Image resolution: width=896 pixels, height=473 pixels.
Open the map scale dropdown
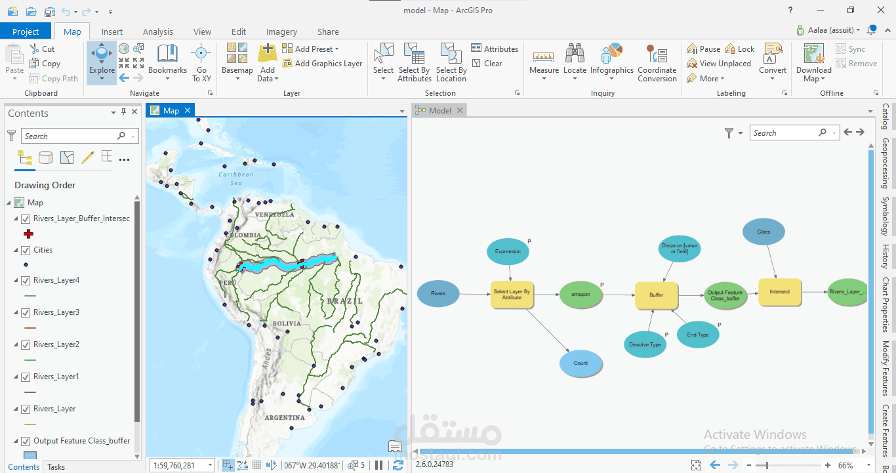coord(210,465)
